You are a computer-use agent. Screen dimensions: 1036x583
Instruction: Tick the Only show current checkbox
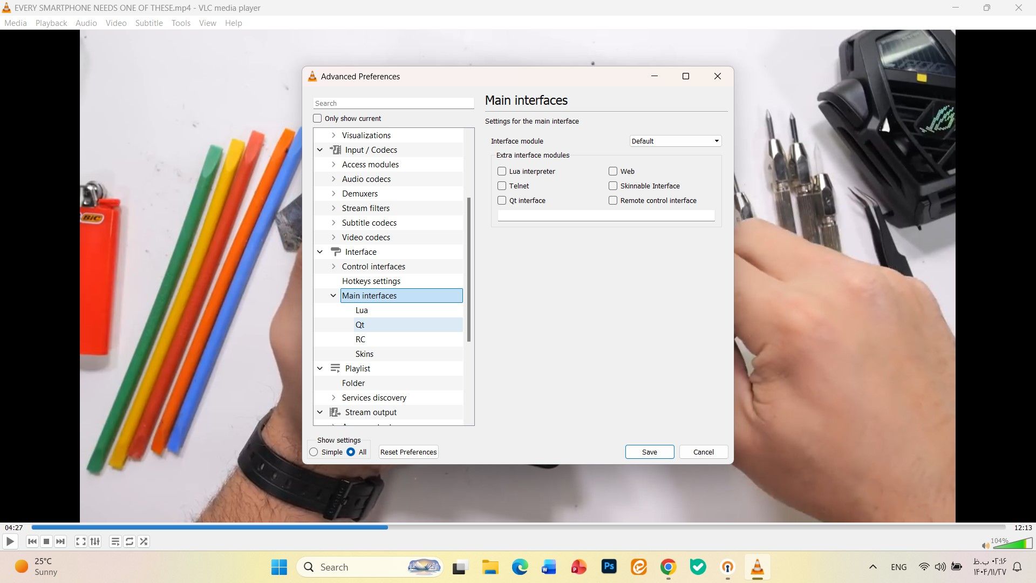click(317, 118)
